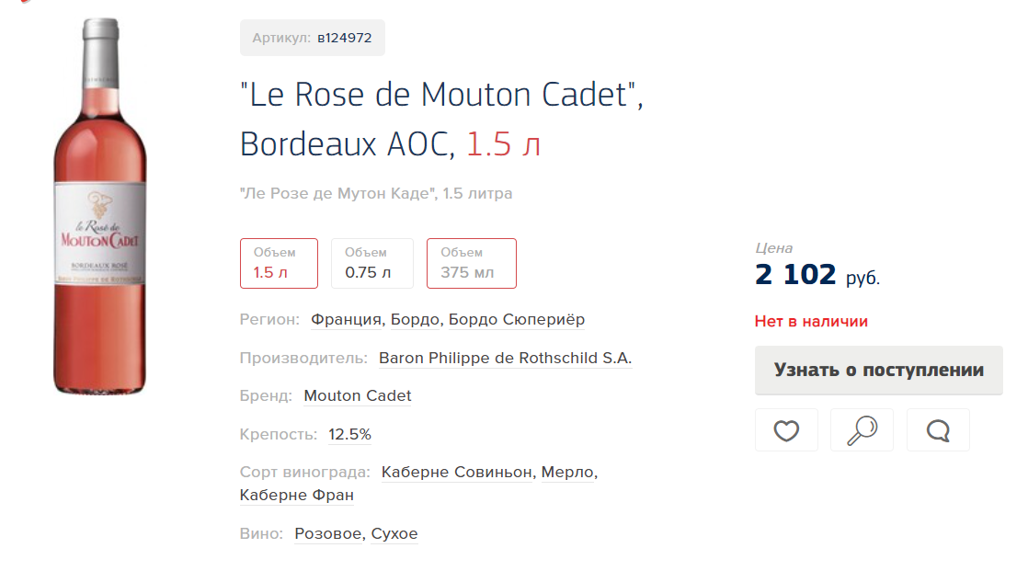Open the Каберне Фран grape link
The height and width of the screenshot is (571, 1028).
click(297, 496)
